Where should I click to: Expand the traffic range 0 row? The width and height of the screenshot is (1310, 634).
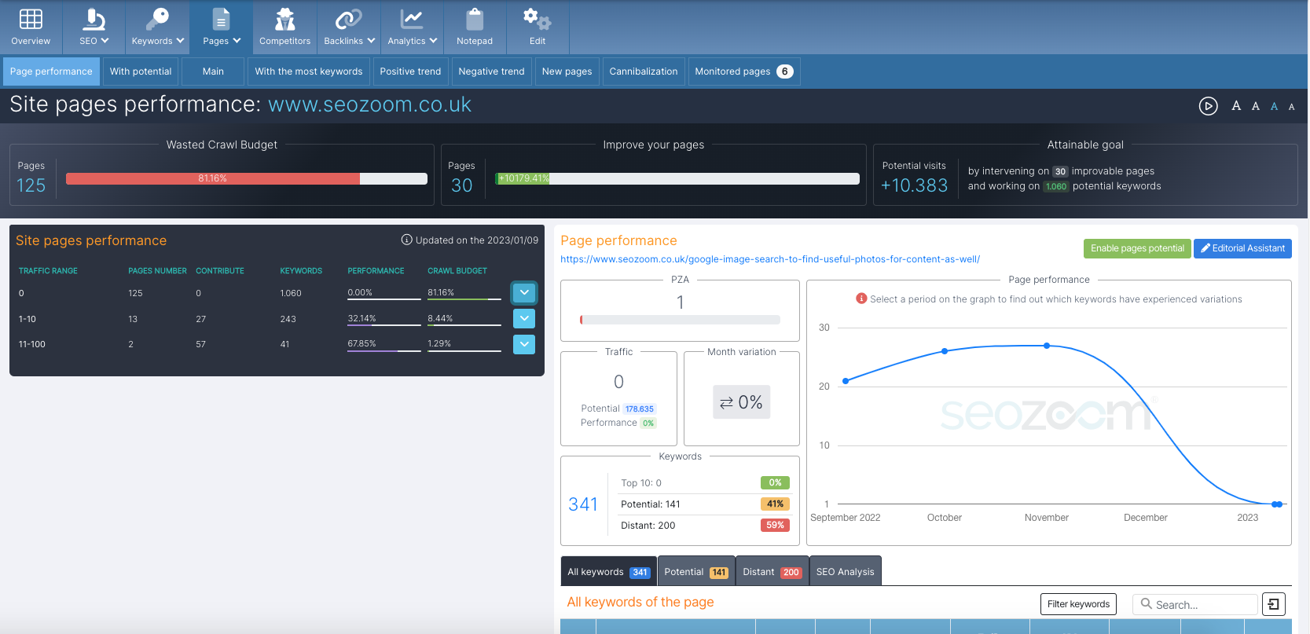(524, 293)
